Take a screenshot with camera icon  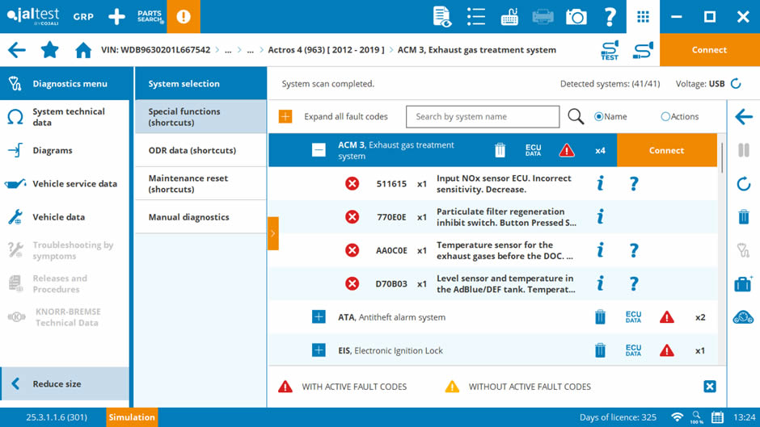click(576, 17)
